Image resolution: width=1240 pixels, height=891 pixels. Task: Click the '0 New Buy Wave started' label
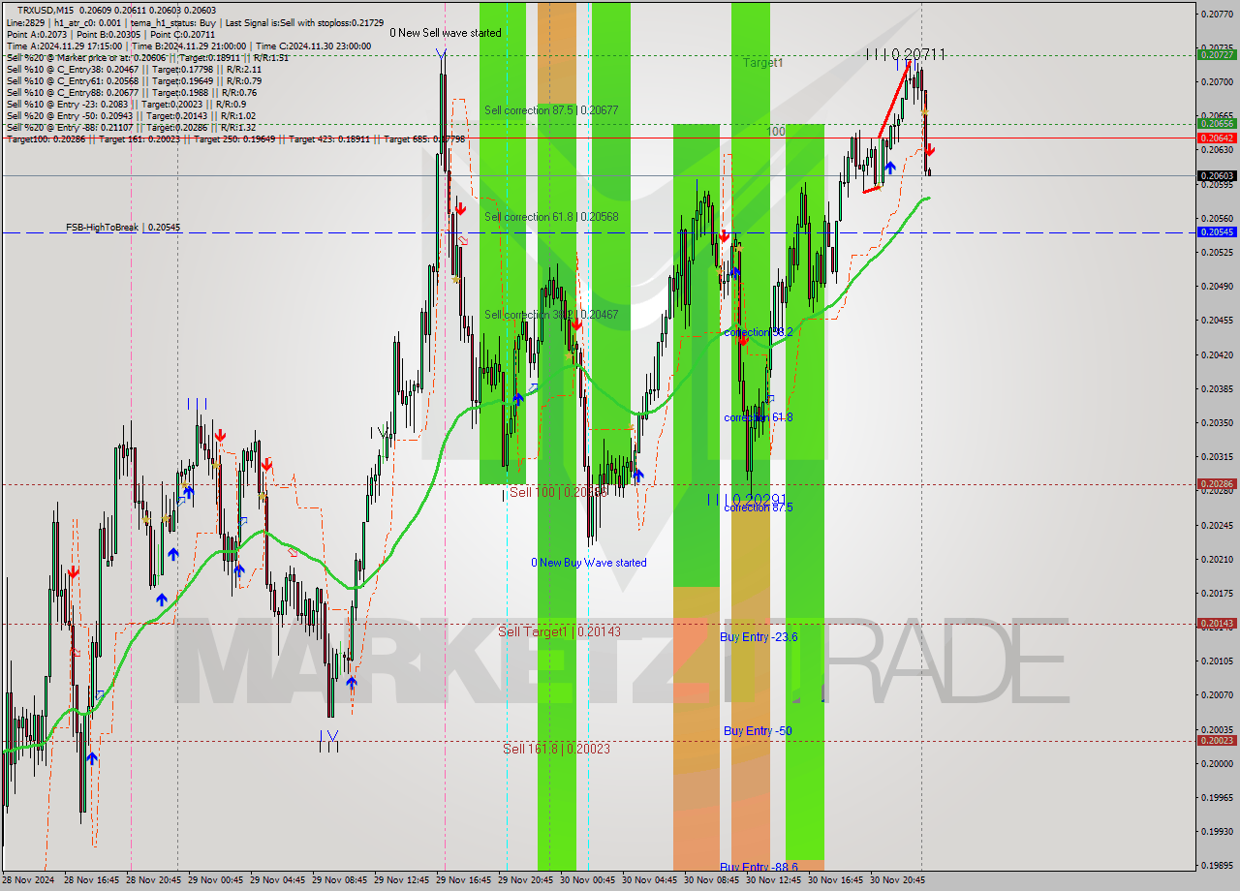pos(588,563)
